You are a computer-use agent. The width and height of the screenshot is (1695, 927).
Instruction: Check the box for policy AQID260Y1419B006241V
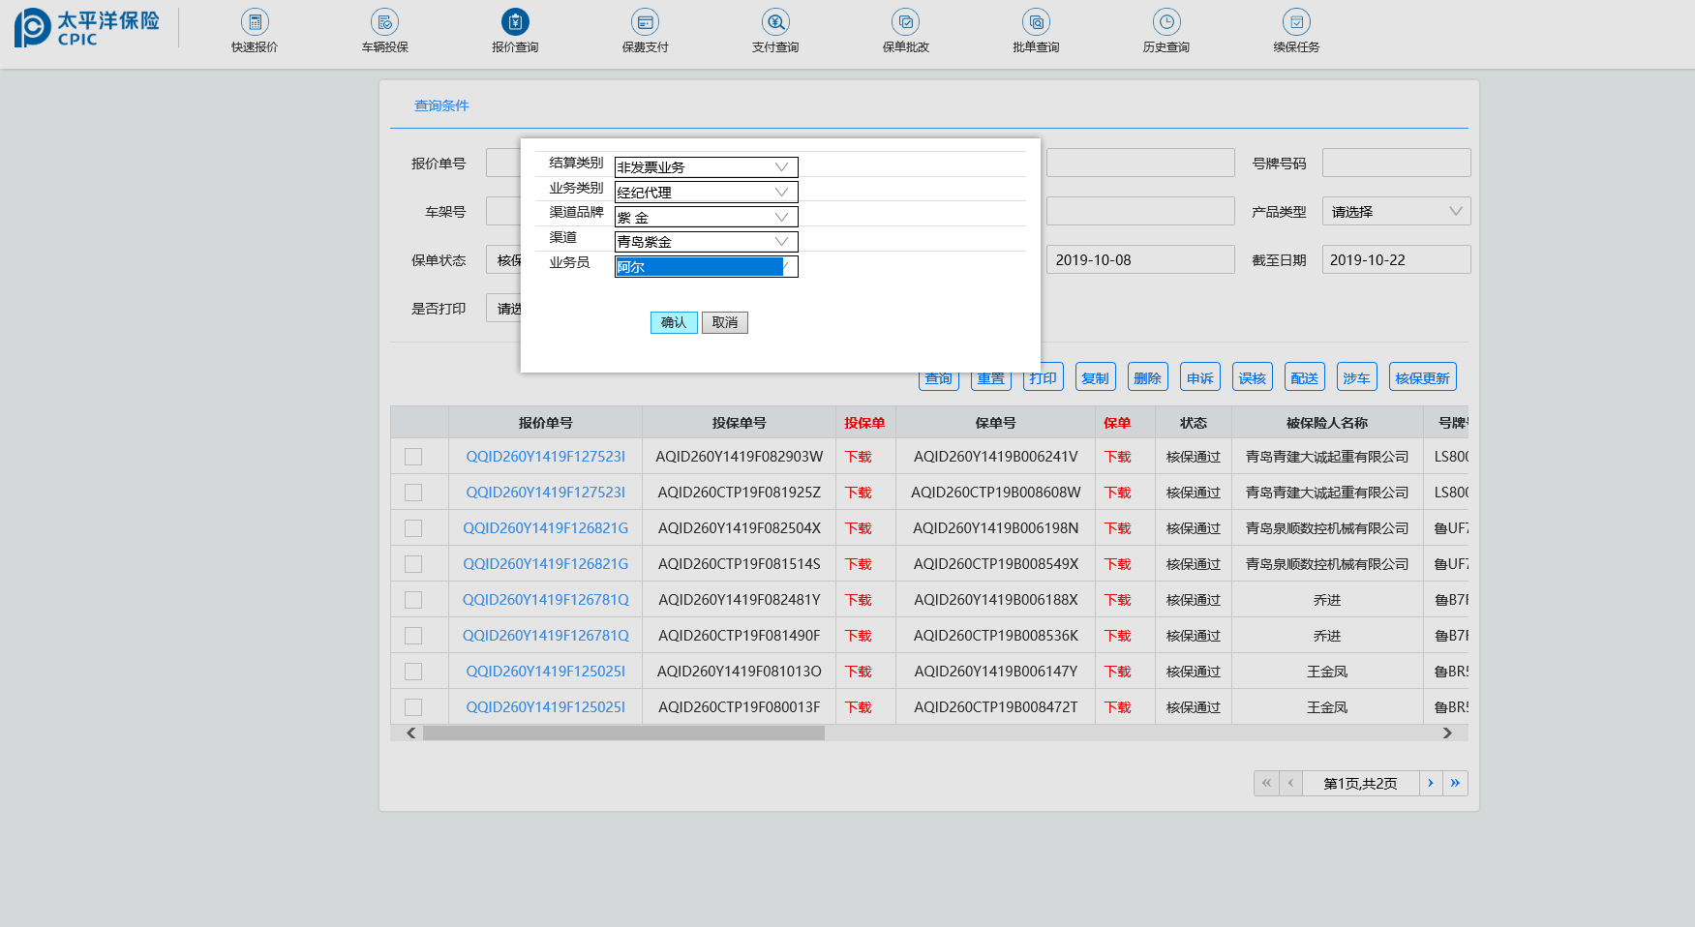pyautogui.click(x=413, y=457)
